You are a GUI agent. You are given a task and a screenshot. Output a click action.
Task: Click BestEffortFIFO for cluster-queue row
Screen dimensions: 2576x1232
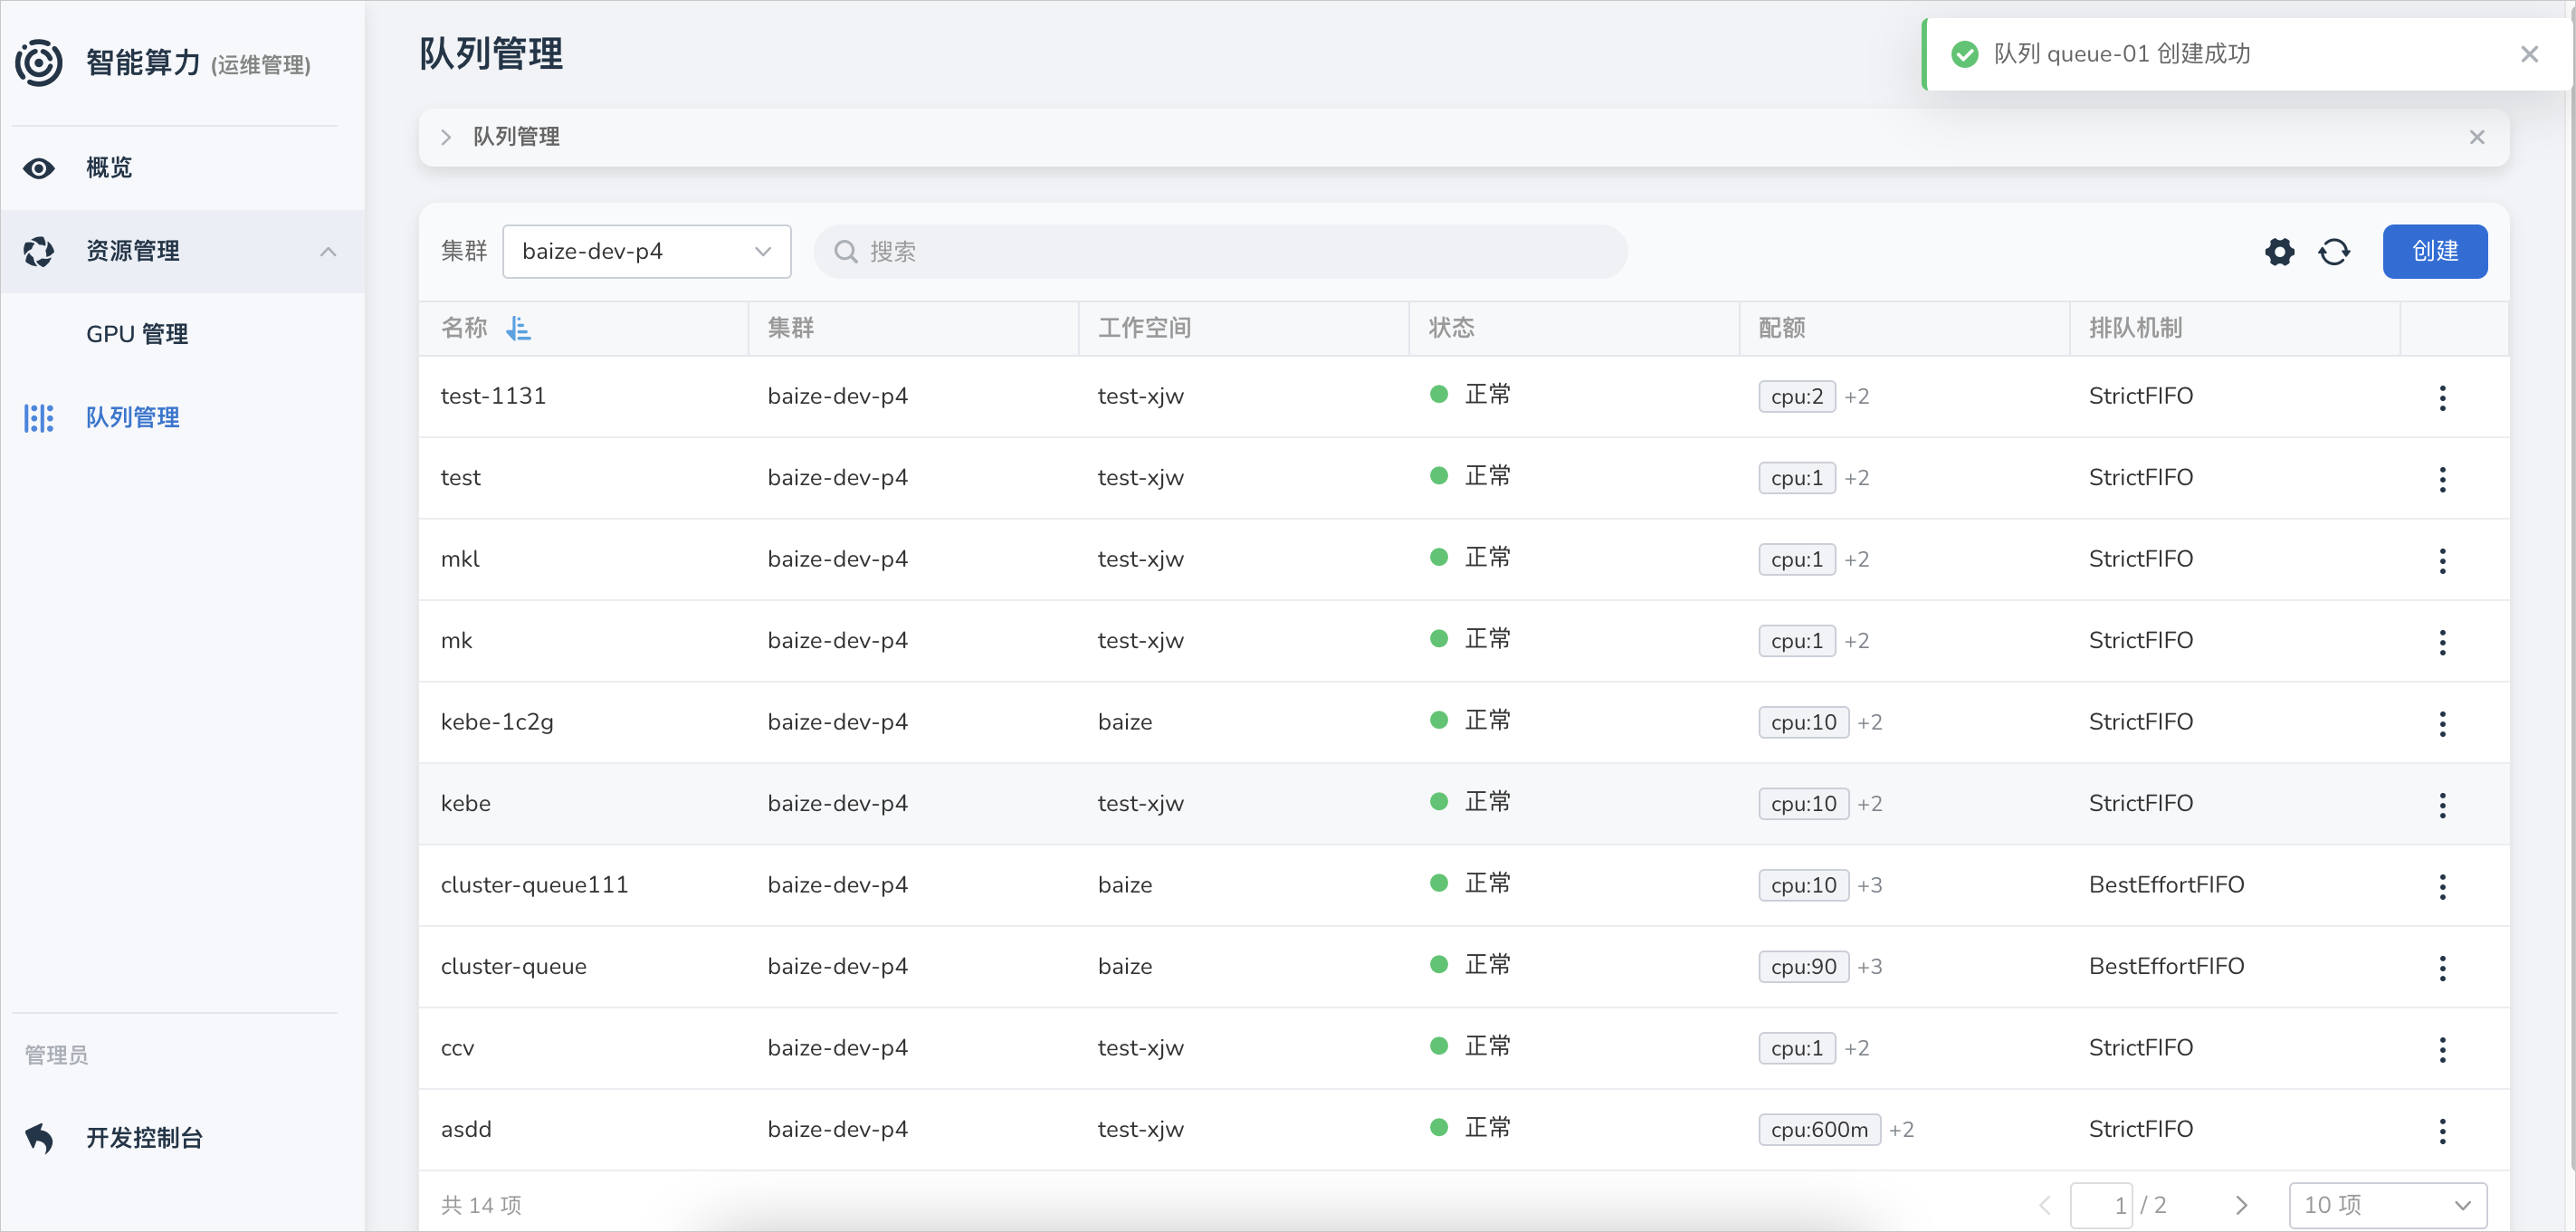[x=2166, y=967]
